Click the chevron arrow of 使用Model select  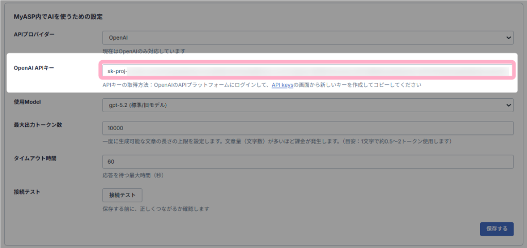tap(508, 105)
